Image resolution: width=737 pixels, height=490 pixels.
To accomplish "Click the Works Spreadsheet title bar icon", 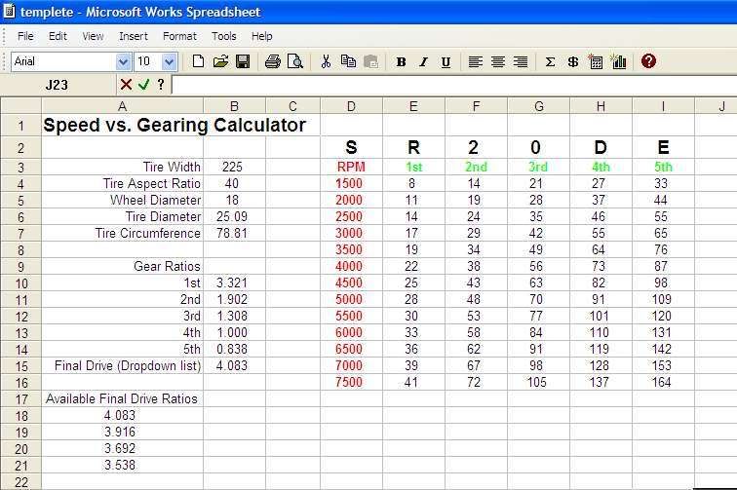I will pyautogui.click(x=9, y=12).
